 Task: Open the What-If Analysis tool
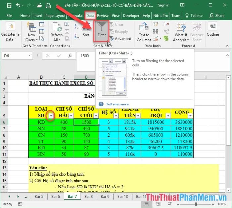(181, 32)
